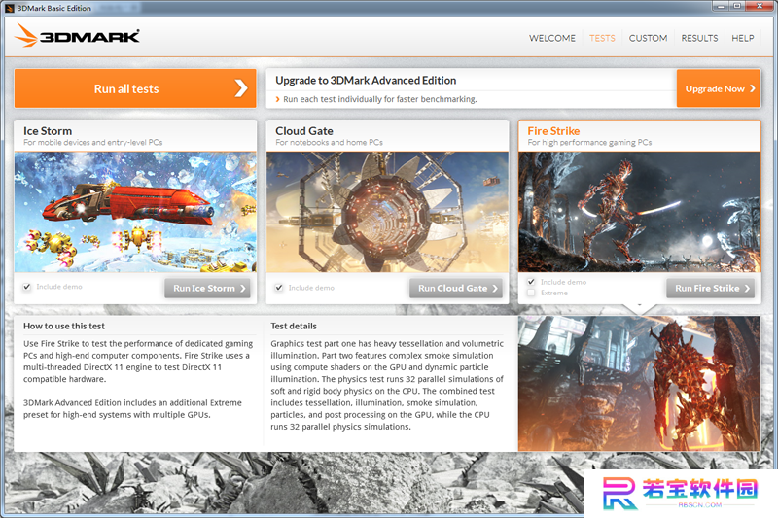Image resolution: width=778 pixels, height=518 pixels.
Task: Run the Cloud Gate benchmark
Action: pyautogui.click(x=455, y=288)
